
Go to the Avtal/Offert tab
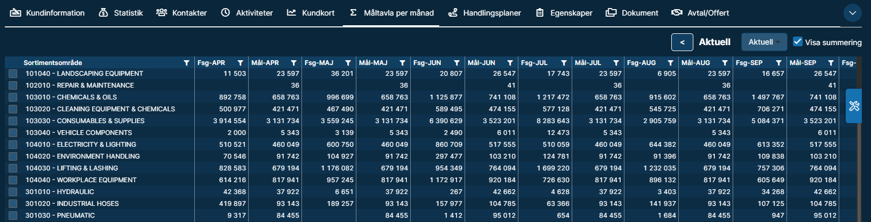pyautogui.click(x=700, y=13)
